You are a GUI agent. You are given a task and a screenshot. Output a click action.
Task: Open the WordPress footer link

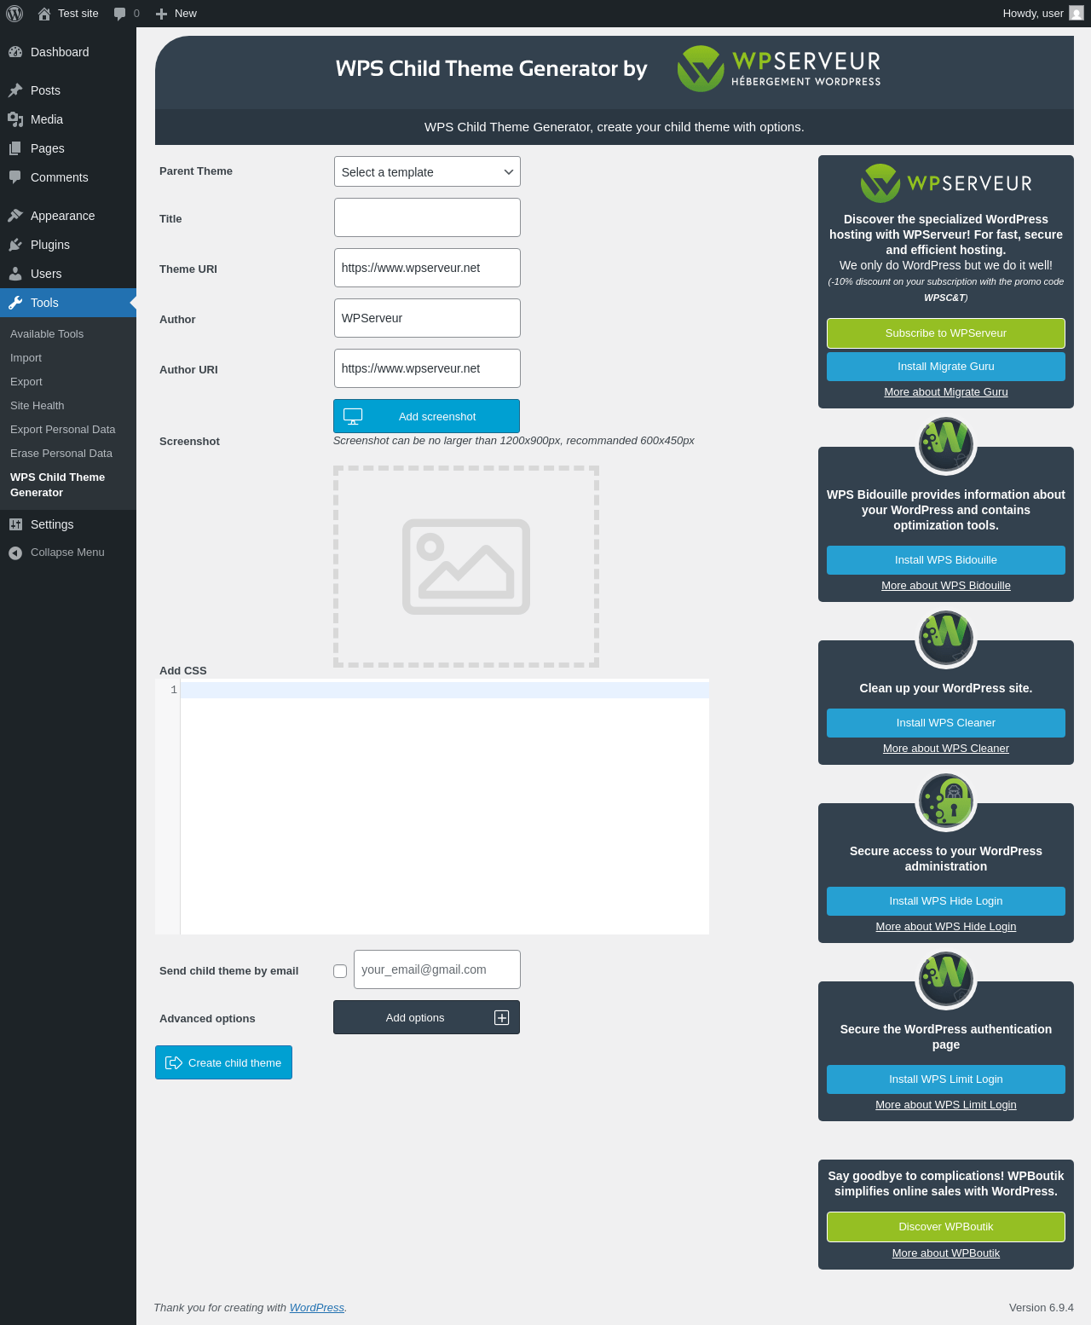[317, 1308]
